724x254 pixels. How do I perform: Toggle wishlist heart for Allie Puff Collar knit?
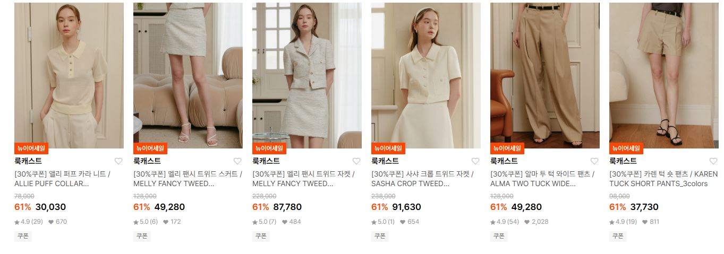[118, 161]
